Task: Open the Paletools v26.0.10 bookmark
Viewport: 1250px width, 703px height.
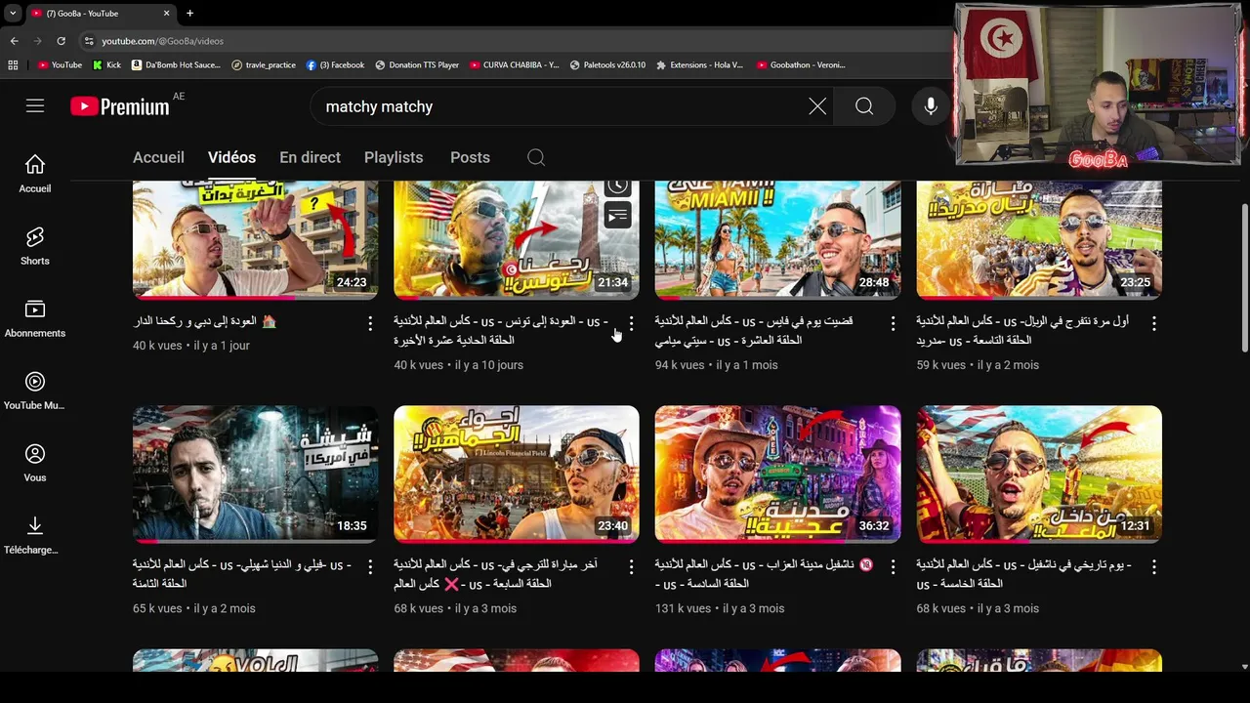Action: (607, 65)
